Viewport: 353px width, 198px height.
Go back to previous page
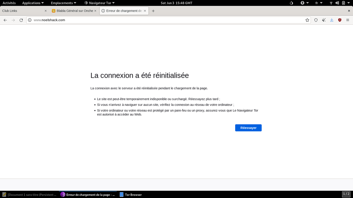click(x=5, y=20)
